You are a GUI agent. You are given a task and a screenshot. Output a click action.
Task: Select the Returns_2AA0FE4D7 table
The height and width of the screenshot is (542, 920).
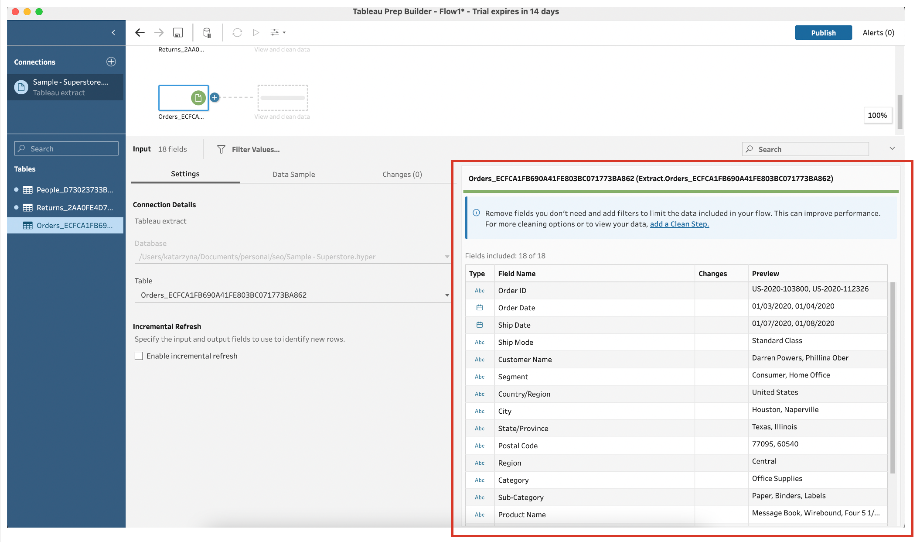pos(66,208)
